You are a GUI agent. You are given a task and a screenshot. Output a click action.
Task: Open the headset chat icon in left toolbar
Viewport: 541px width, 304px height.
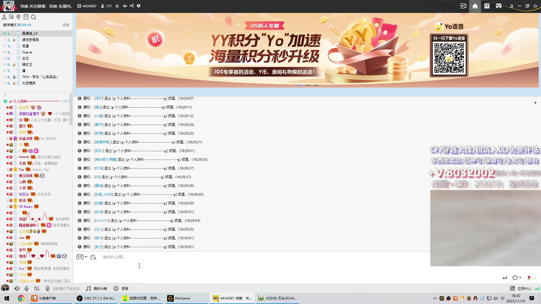tap(11, 17)
